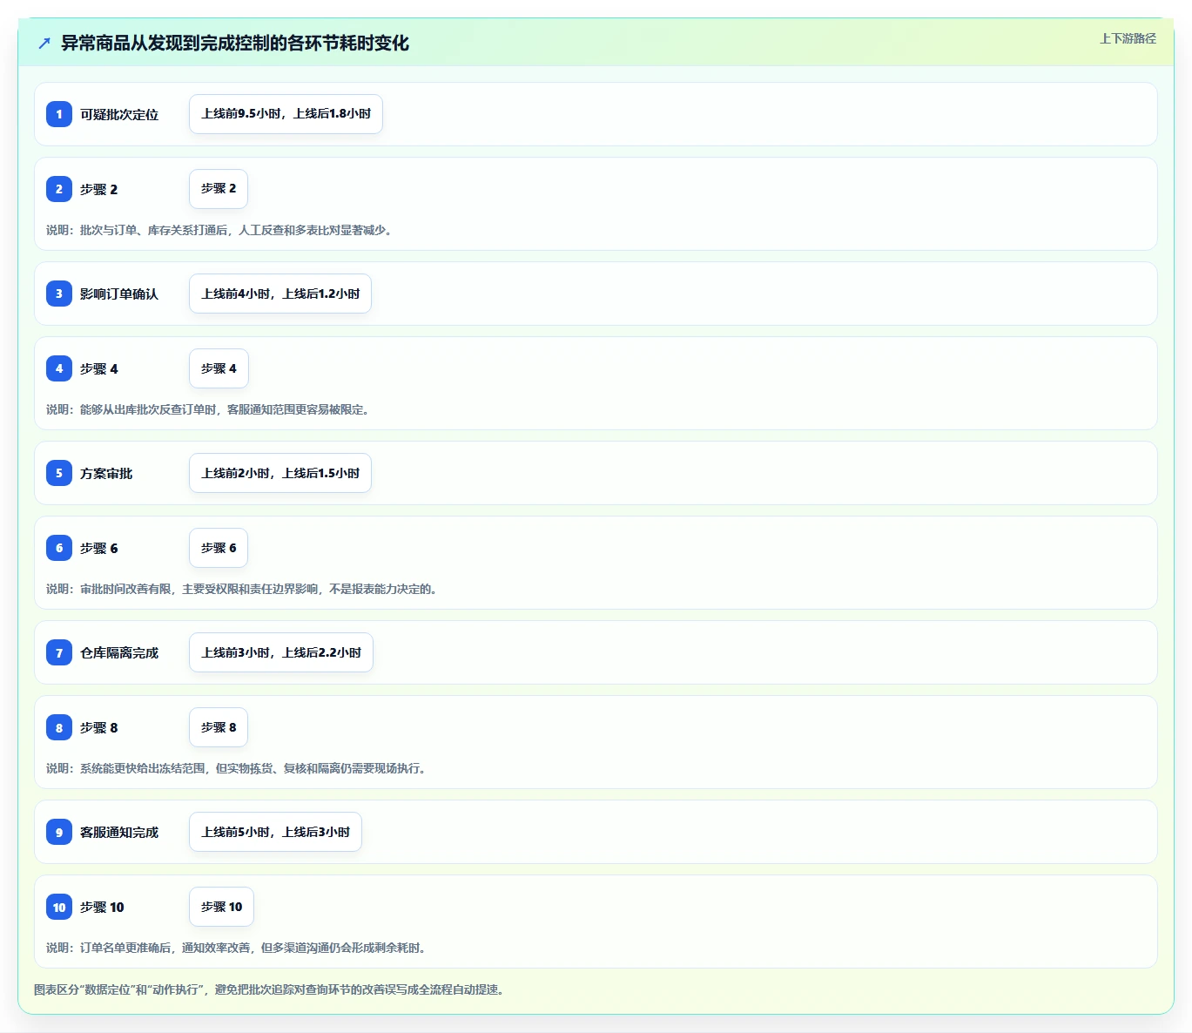The height and width of the screenshot is (1033, 1192).
Task: Click the number 4 step badge
Action: click(59, 368)
